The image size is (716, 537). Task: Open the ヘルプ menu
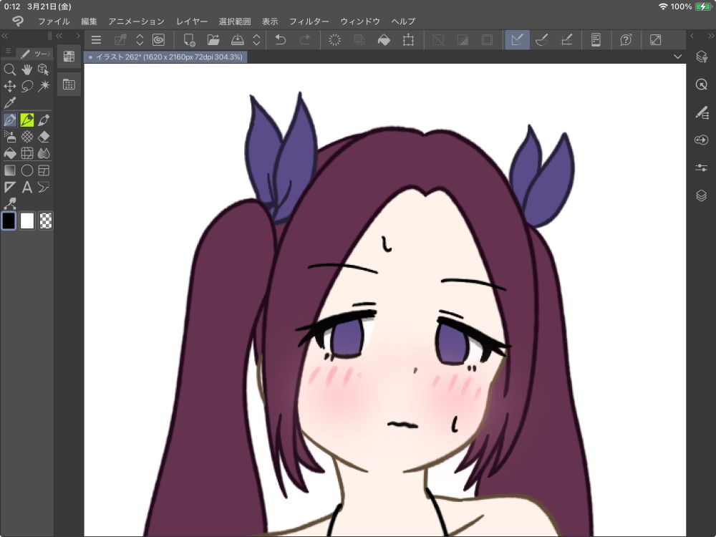[x=404, y=21]
